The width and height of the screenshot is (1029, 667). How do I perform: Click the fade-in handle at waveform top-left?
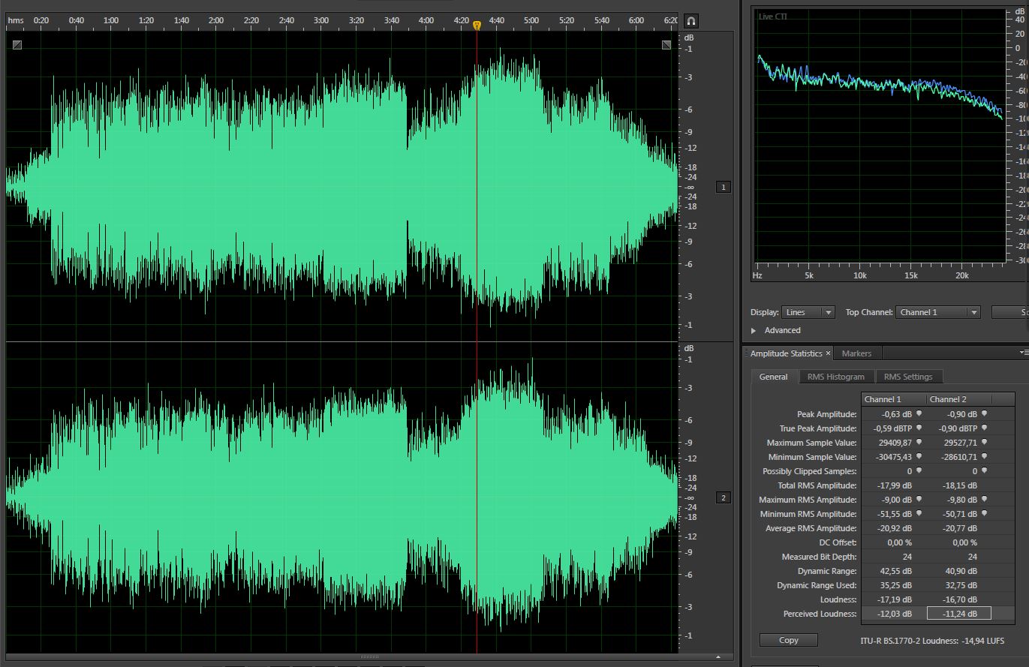click(x=17, y=45)
